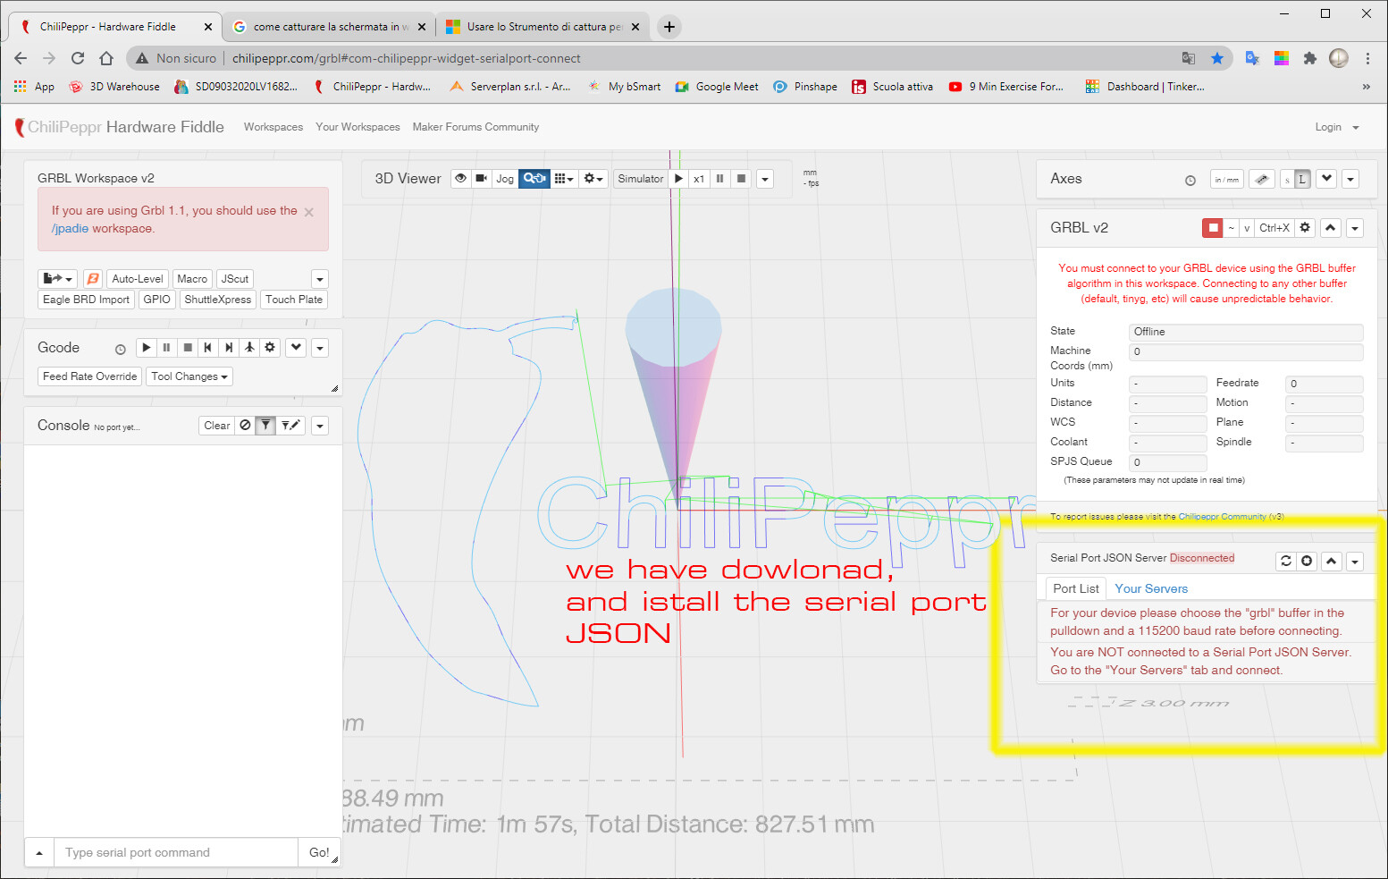The width and height of the screenshot is (1388, 879).
Task: Step forward to next Gcode line
Action: pyautogui.click(x=229, y=347)
